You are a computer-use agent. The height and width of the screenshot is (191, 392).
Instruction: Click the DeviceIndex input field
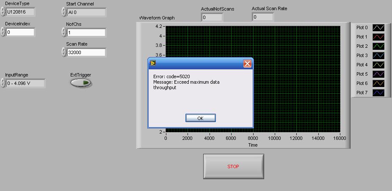coord(20,32)
